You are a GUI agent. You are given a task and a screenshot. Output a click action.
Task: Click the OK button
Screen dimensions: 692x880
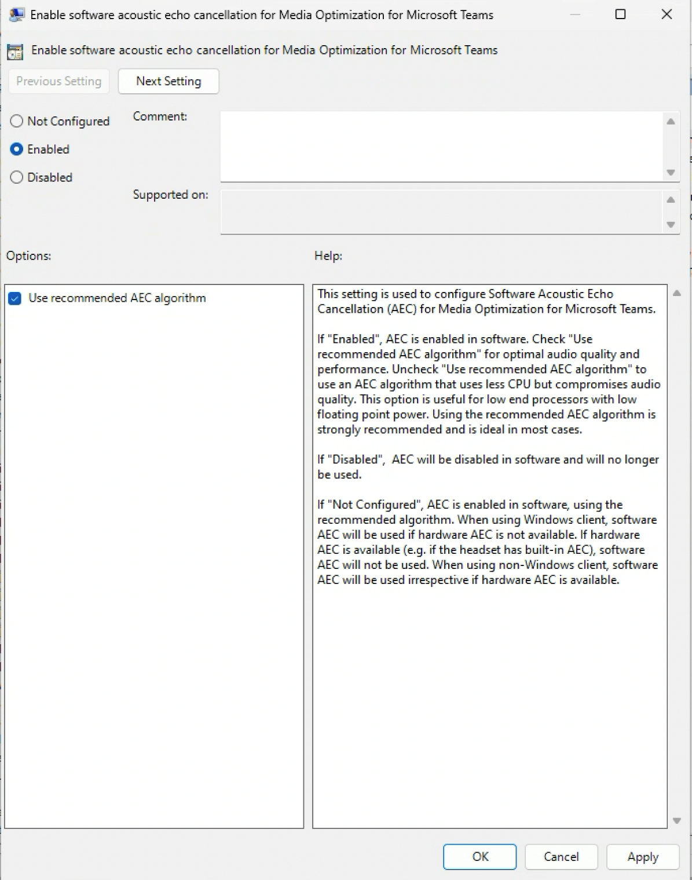pos(479,857)
